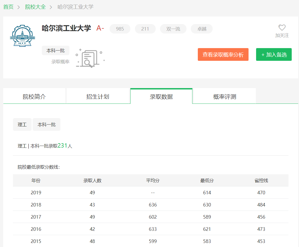Click the 2019 year cell

[36, 193]
